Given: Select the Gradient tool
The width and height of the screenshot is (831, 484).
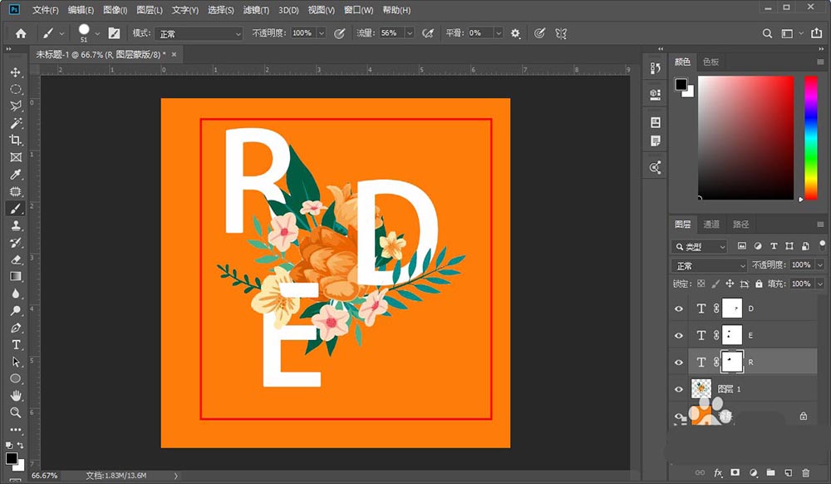Looking at the screenshot, I should pyautogui.click(x=15, y=276).
